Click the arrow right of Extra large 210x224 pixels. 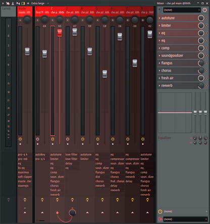(x=48, y=3)
